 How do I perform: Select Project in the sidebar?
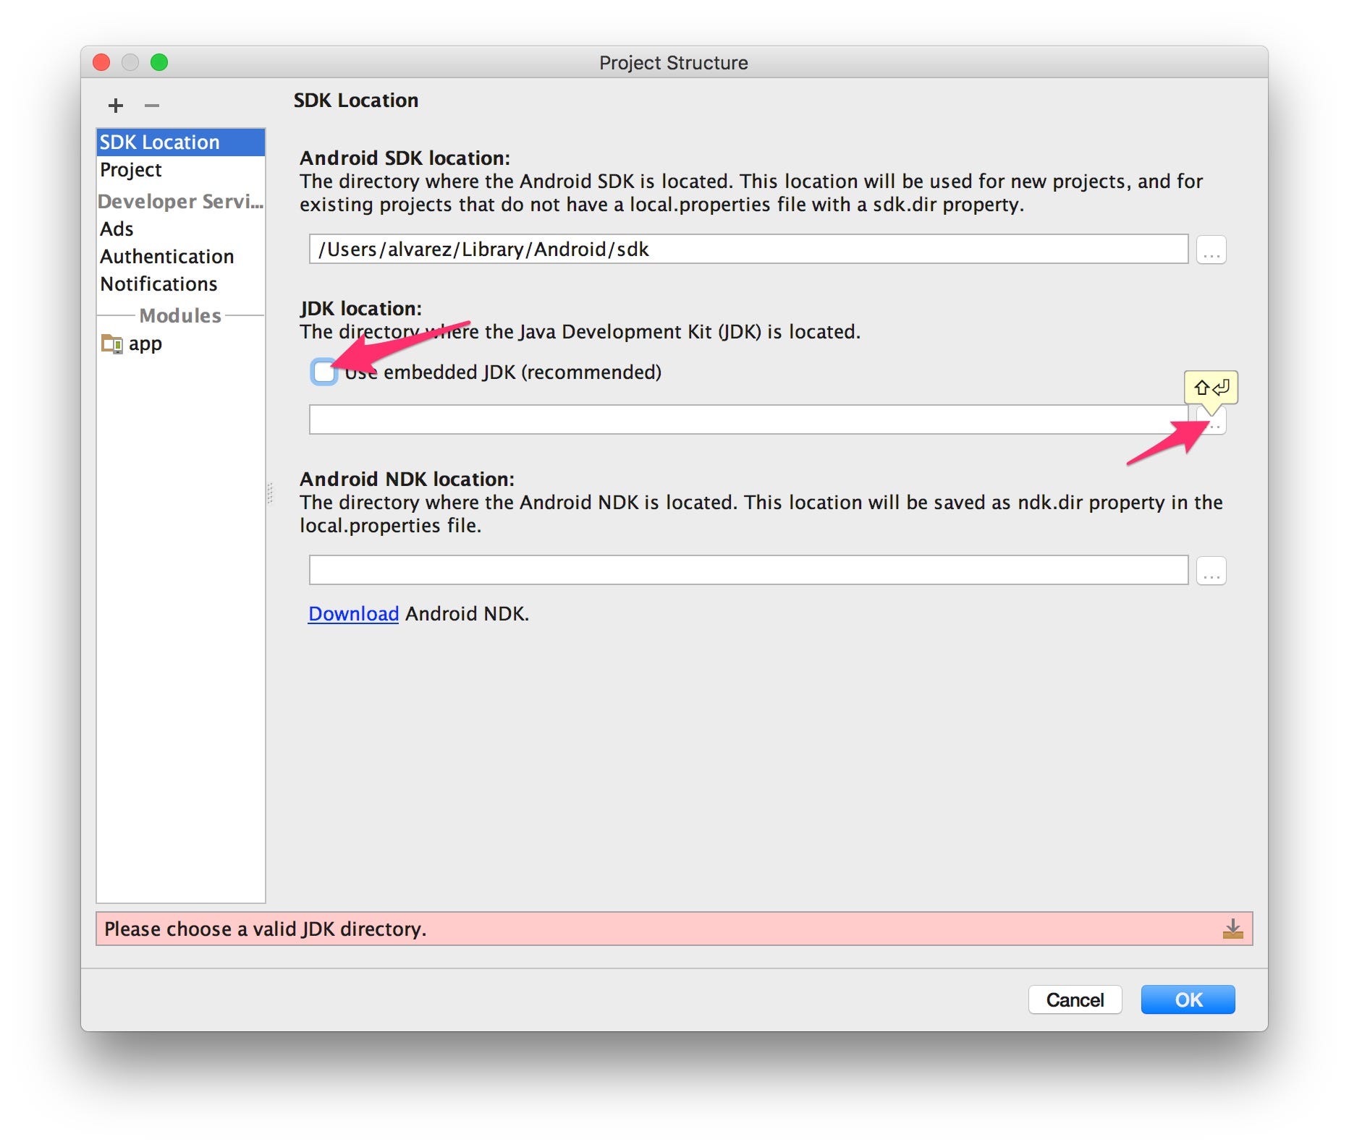pos(130,170)
